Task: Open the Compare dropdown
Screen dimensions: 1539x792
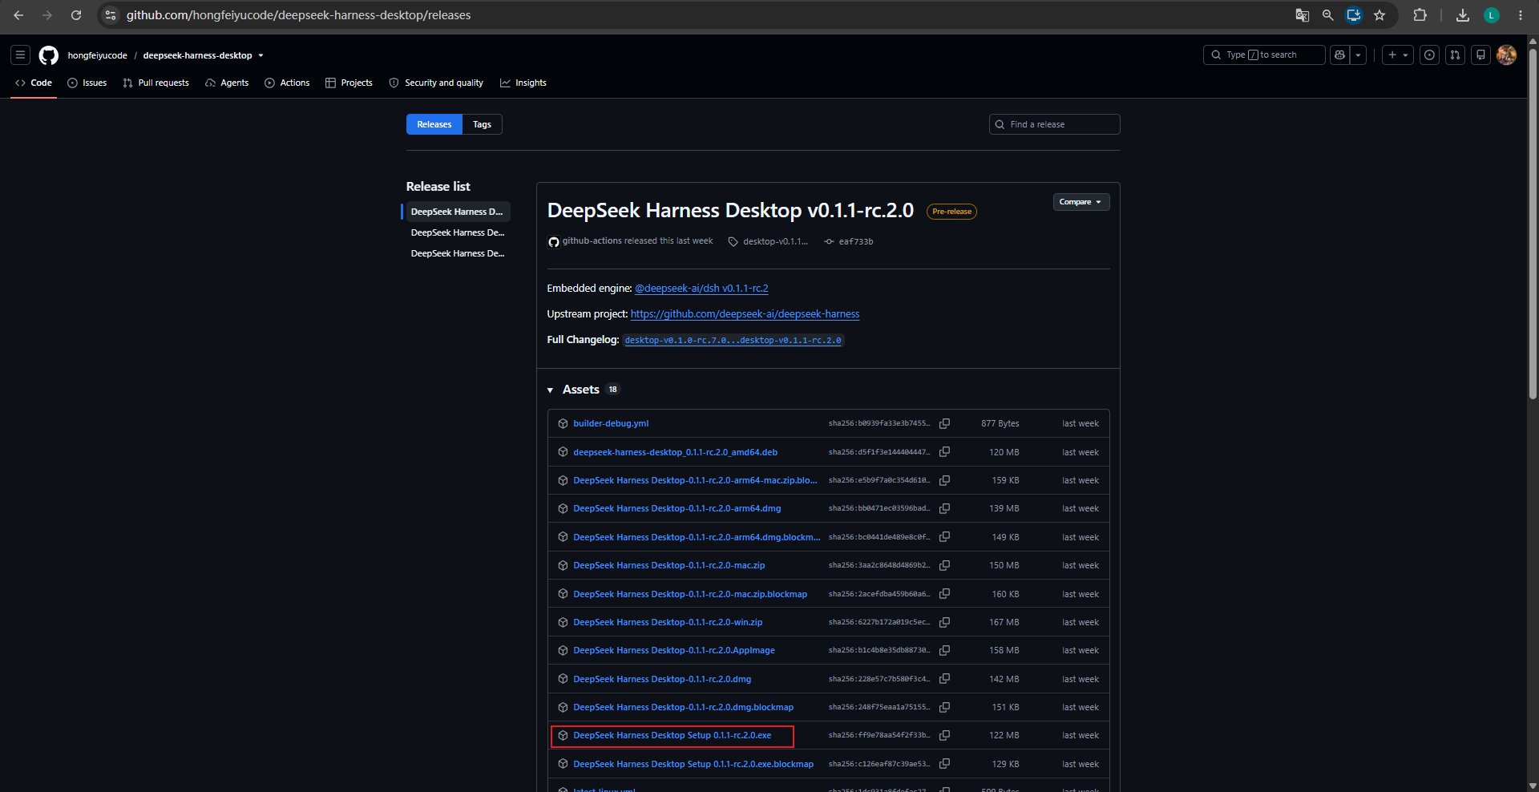Action: pyautogui.click(x=1081, y=202)
